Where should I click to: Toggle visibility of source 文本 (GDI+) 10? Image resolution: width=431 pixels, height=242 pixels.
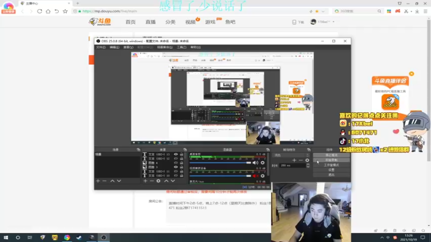pos(176,175)
